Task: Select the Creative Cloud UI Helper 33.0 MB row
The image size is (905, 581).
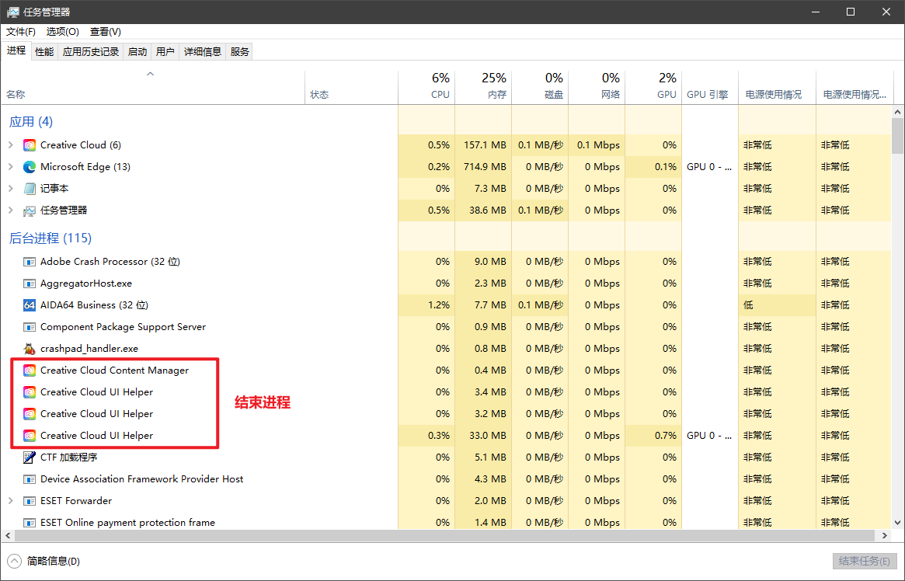Action: [x=446, y=436]
